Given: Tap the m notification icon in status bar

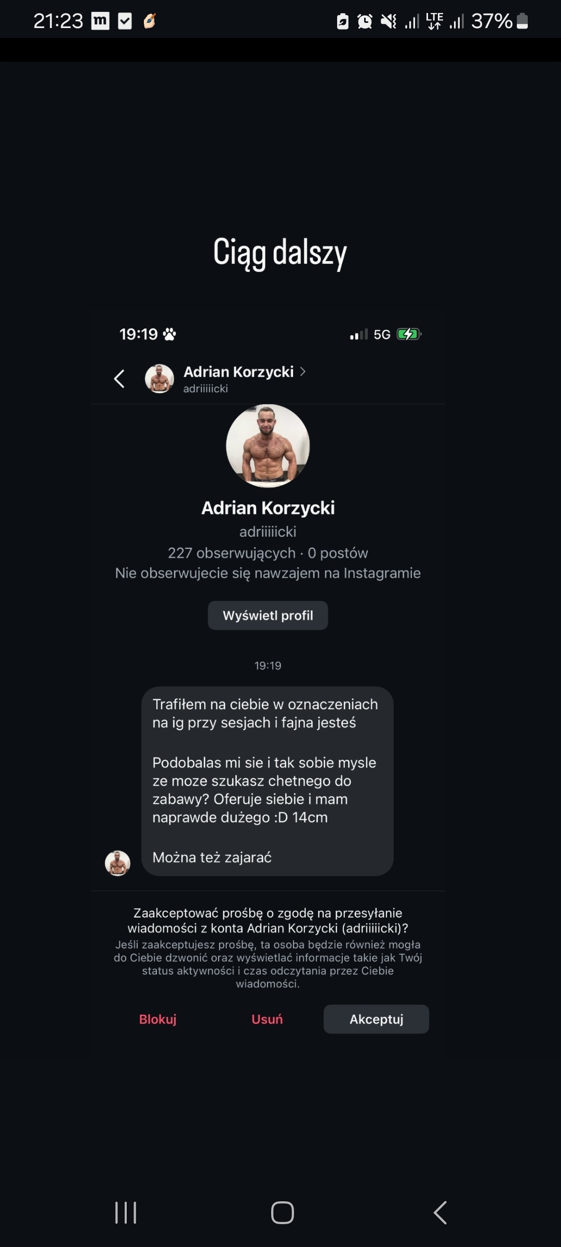Looking at the screenshot, I should pos(100,21).
